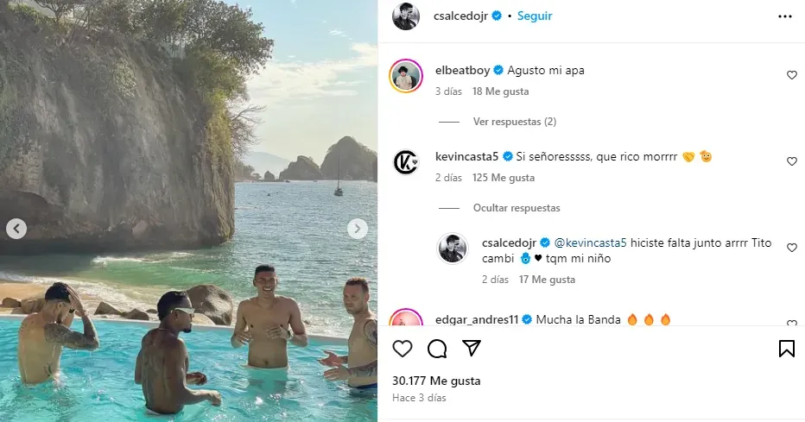Click csalcedojr's header profile picture
The height and width of the screenshot is (422, 805).
(x=406, y=16)
